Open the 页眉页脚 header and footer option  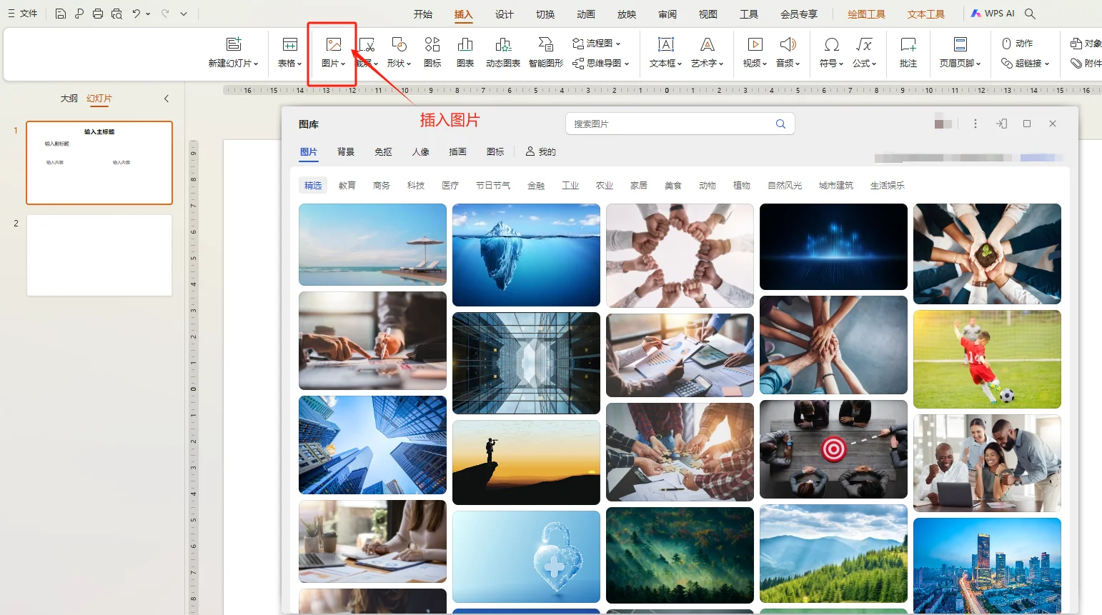(x=960, y=53)
